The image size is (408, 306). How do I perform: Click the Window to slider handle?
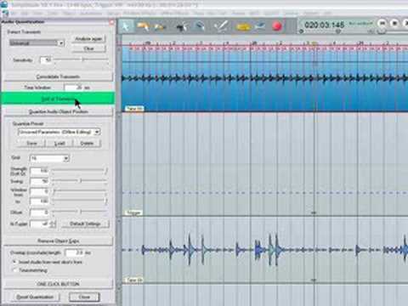click(x=106, y=201)
